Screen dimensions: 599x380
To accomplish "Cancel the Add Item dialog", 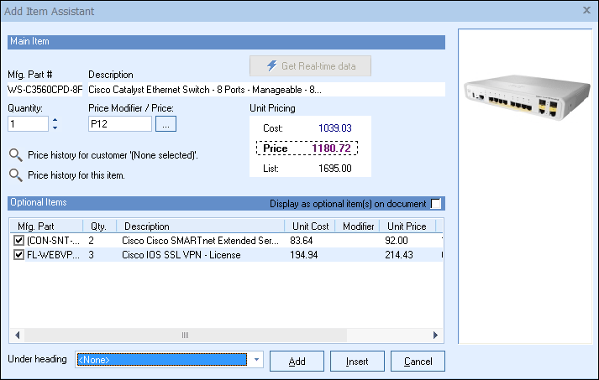I will 418,361.
